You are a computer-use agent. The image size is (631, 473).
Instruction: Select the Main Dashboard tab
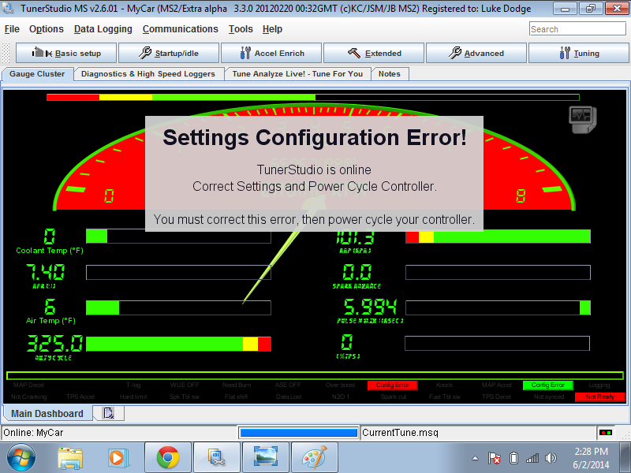(47, 413)
